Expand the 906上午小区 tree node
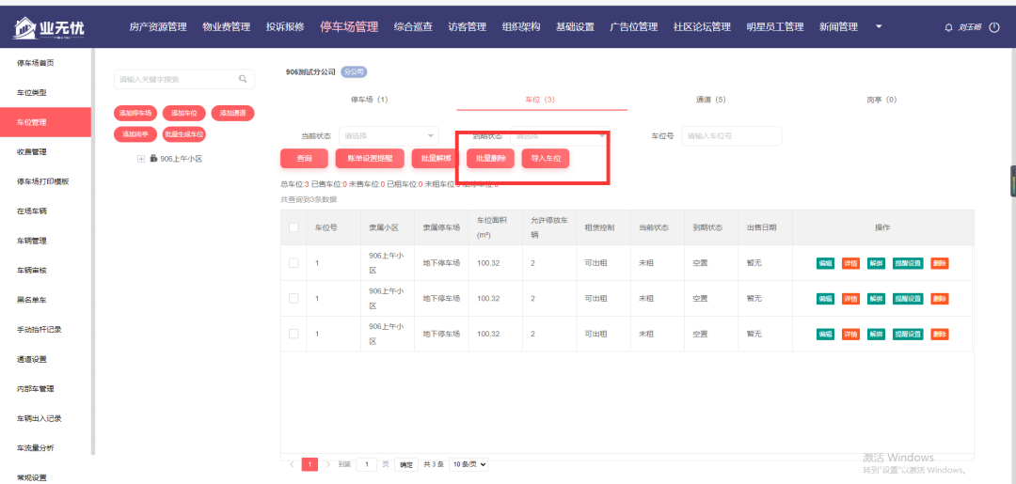 (141, 159)
